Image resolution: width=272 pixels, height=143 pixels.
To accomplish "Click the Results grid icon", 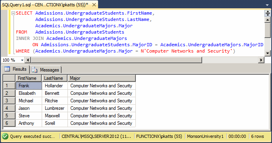I will click(7, 69).
